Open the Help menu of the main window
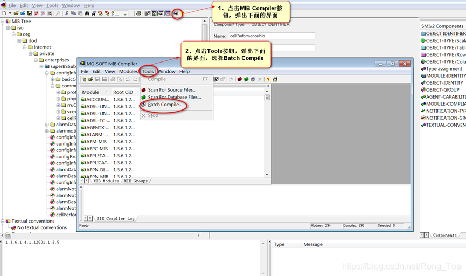This screenshot has height=276, width=466. tap(89, 5)
